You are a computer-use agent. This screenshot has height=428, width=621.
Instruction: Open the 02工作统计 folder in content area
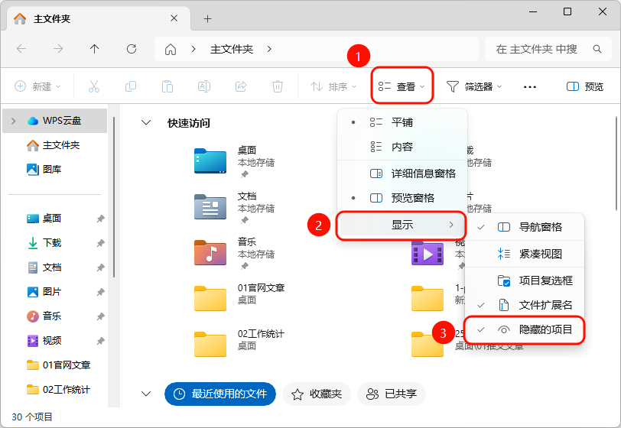(x=210, y=344)
